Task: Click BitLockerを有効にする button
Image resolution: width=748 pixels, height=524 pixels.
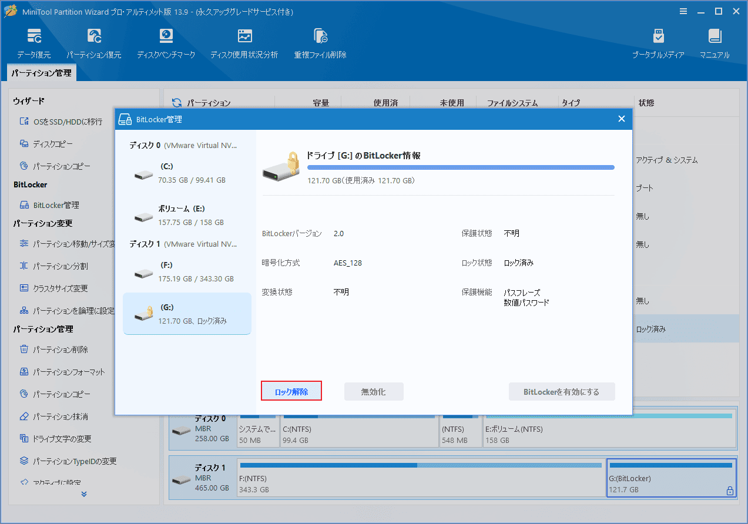Action: [x=562, y=392]
